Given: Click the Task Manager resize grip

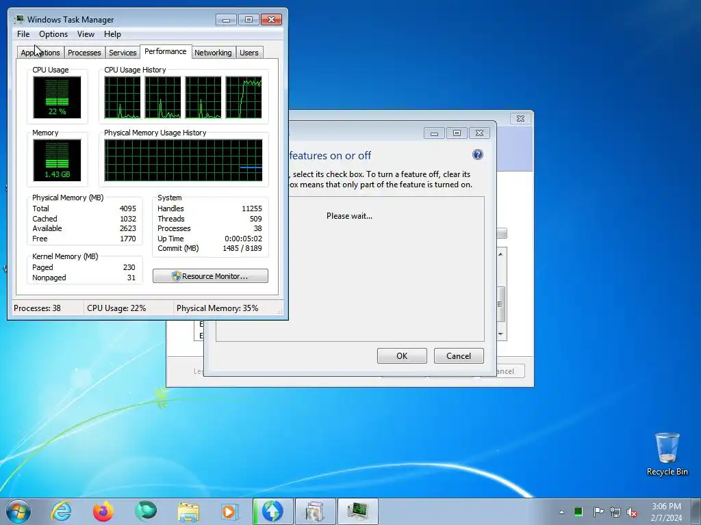Looking at the screenshot, I should pyautogui.click(x=280, y=311).
